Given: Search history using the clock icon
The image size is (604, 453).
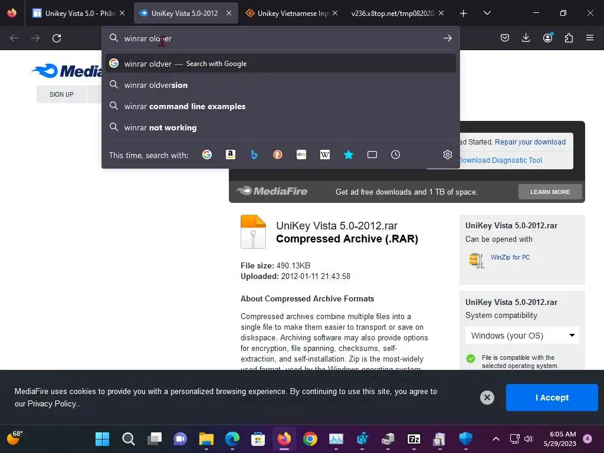Looking at the screenshot, I should tap(396, 155).
